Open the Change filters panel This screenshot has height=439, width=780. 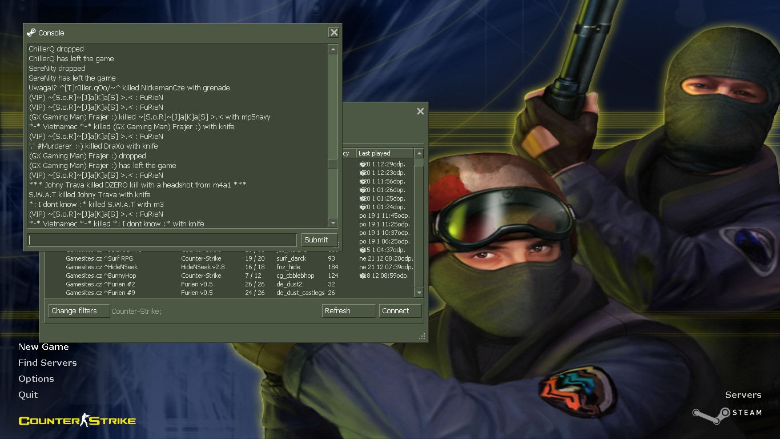[x=78, y=311]
